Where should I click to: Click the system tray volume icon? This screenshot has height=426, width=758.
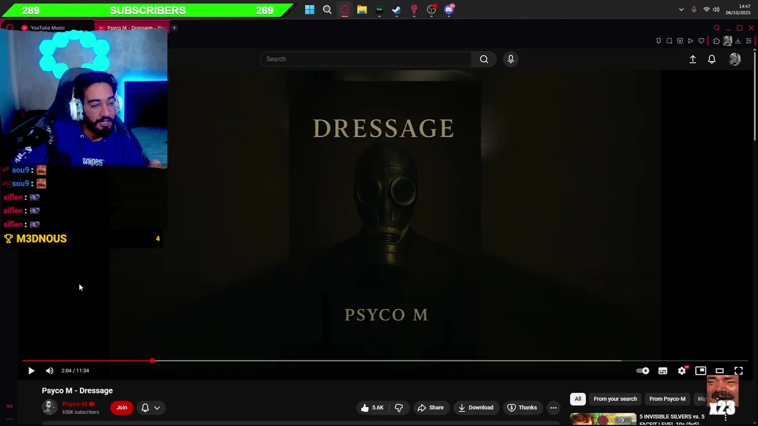tap(716, 9)
